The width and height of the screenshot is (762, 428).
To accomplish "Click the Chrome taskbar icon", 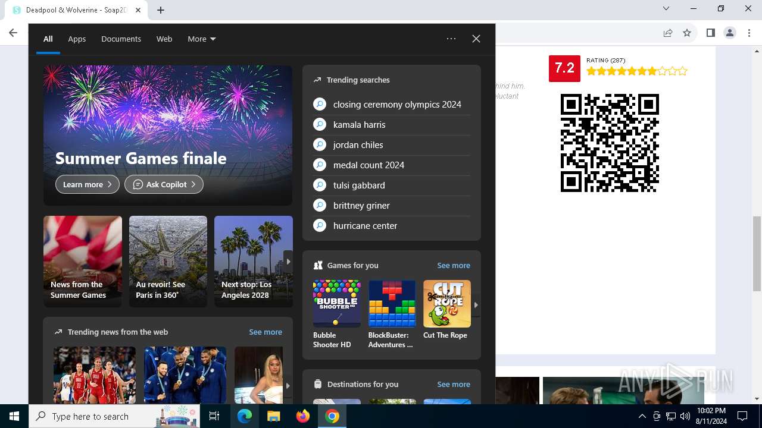I will tap(332, 416).
